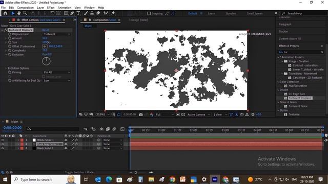
Task: Open the Effect menu
Action: coord(51,8)
